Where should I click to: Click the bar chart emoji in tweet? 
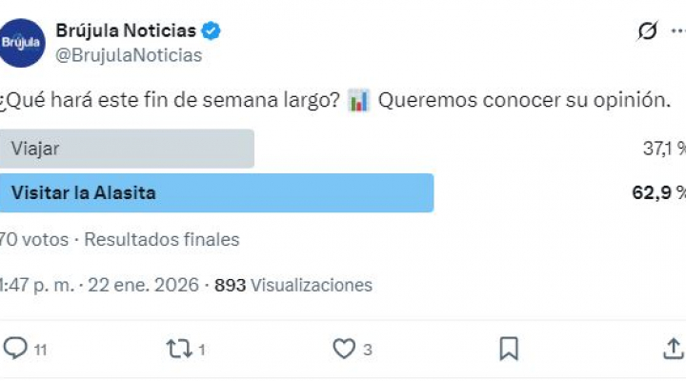[359, 101]
